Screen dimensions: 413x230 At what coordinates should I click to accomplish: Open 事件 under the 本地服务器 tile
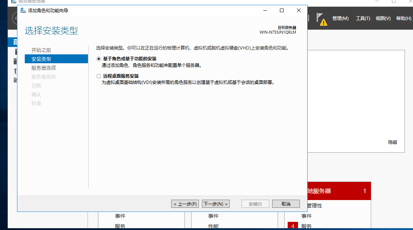pos(306,216)
